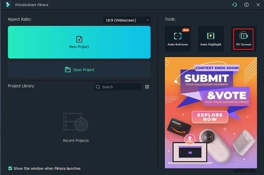
Task: Create a New Project
Action: point(79,42)
